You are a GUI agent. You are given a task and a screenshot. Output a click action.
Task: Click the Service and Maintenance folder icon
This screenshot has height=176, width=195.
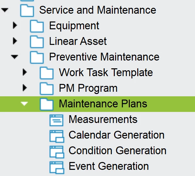(27, 10)
